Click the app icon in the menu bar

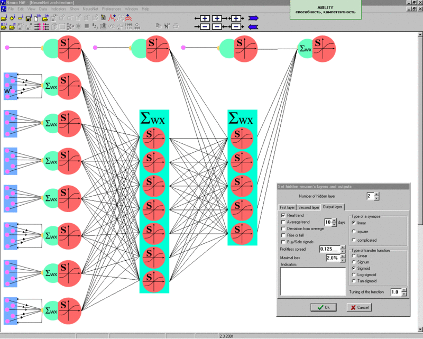point(3,9)
